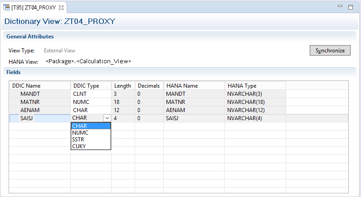Click NVARCHAR(18) HANA type cell
This screenshot has height=197, width=361.
[255, 102]
